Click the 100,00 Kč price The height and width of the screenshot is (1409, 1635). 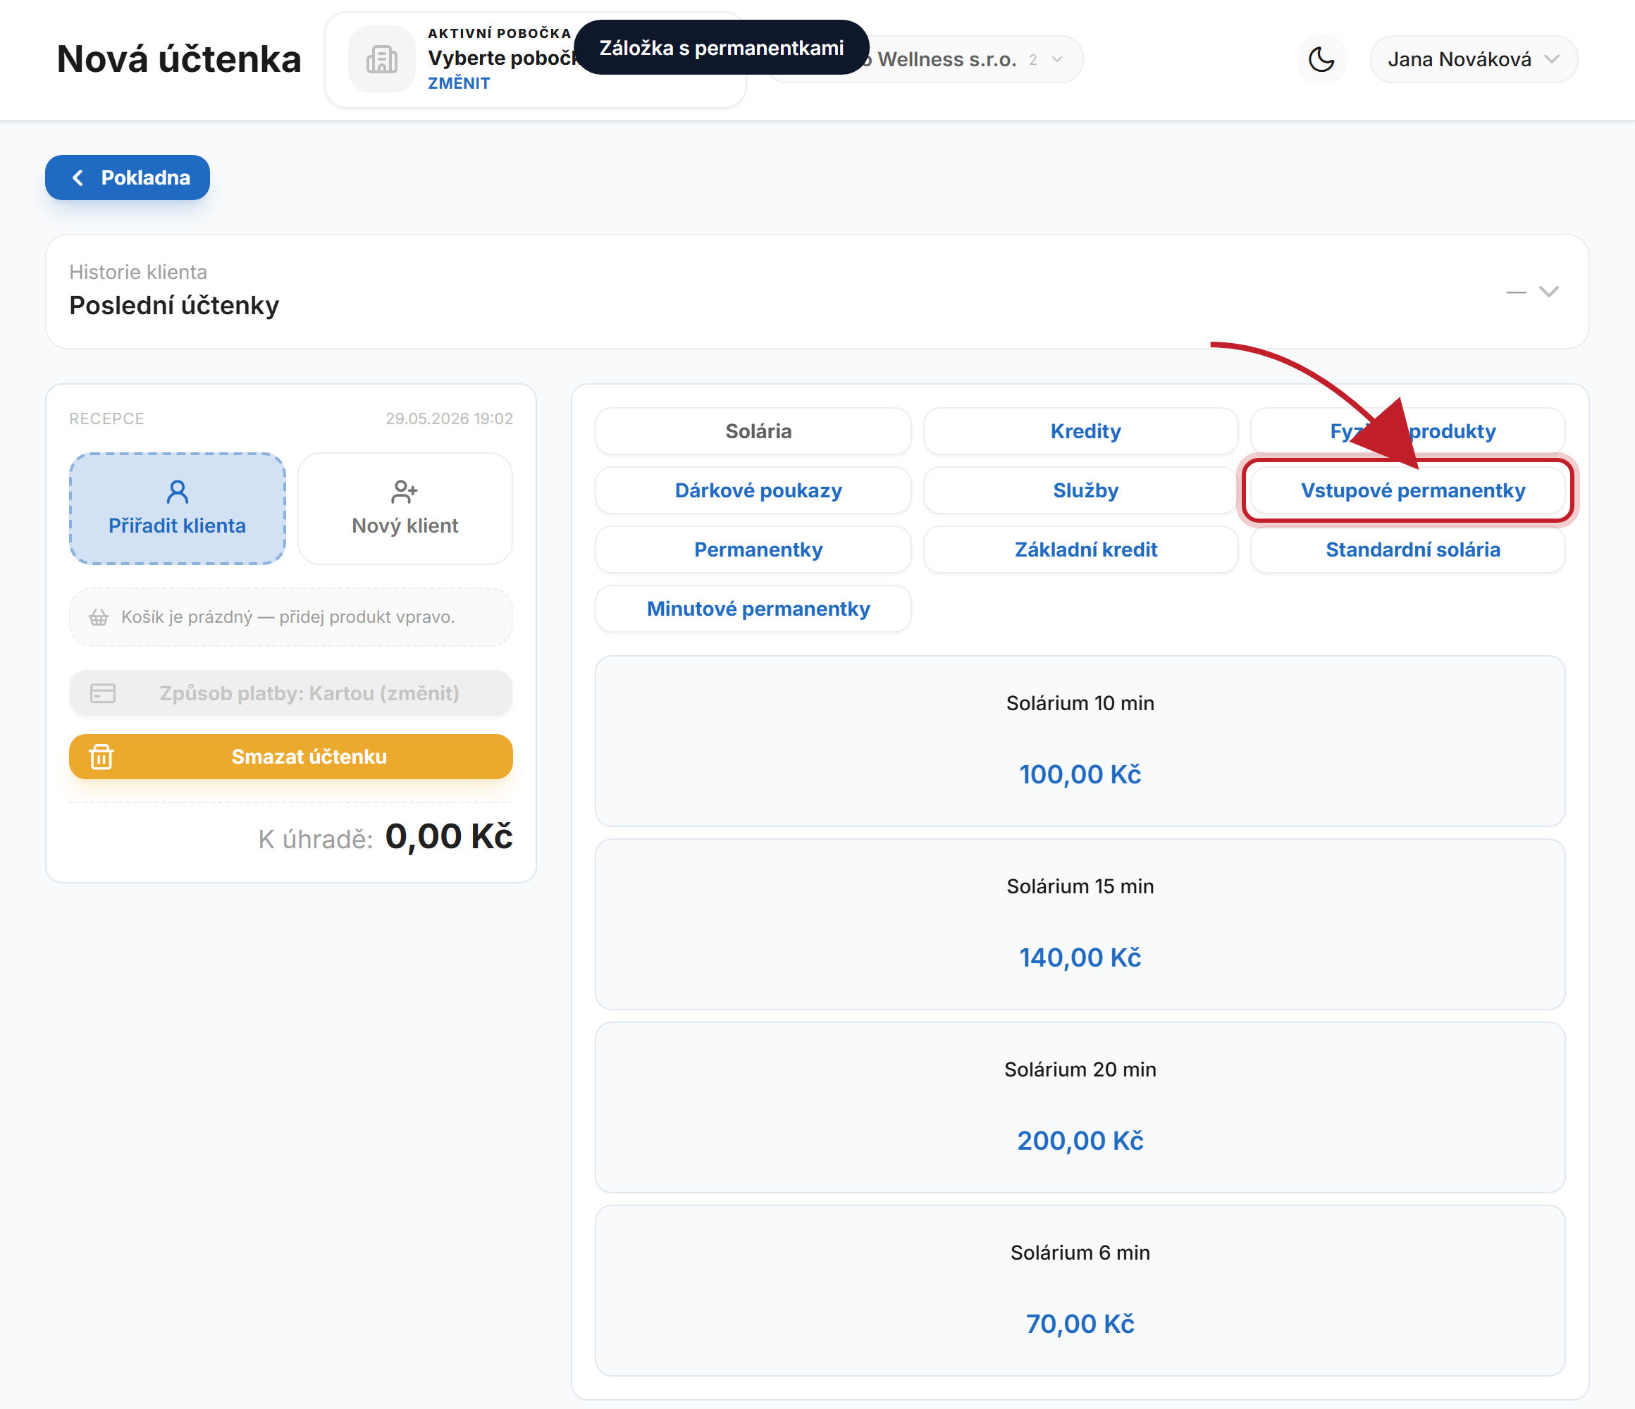(x=1080, y=775)
